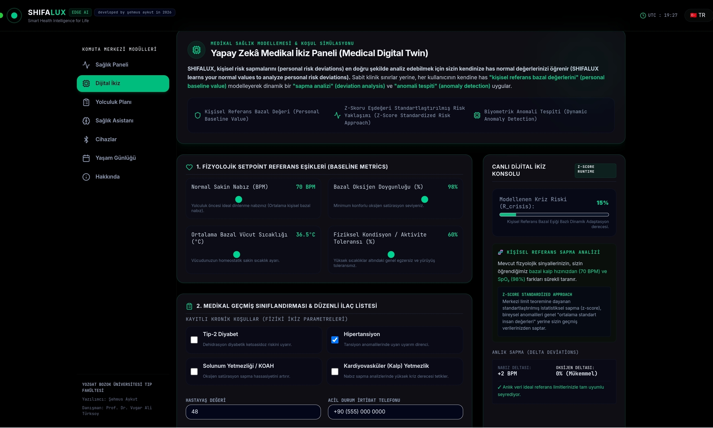Image resolution: width=713 pixels, height=428 pixels.
Task: Click the 'Canlı Dijital İkiz Konsolu' heading
Action: coord(519,170)
